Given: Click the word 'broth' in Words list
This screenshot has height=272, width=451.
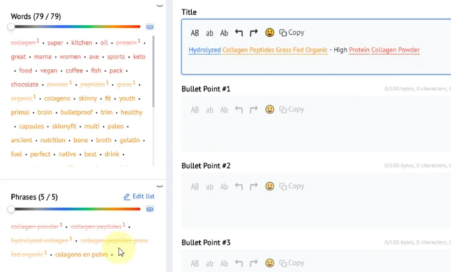Looking at the screenshot, I should (104, 140).
